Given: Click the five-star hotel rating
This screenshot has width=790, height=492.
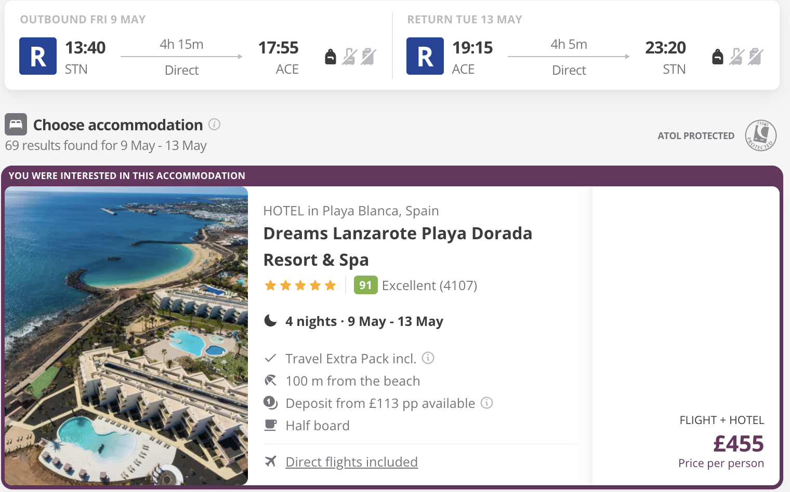Looking at the screenshot, I should pyautogui.click(x=300, y=285).
